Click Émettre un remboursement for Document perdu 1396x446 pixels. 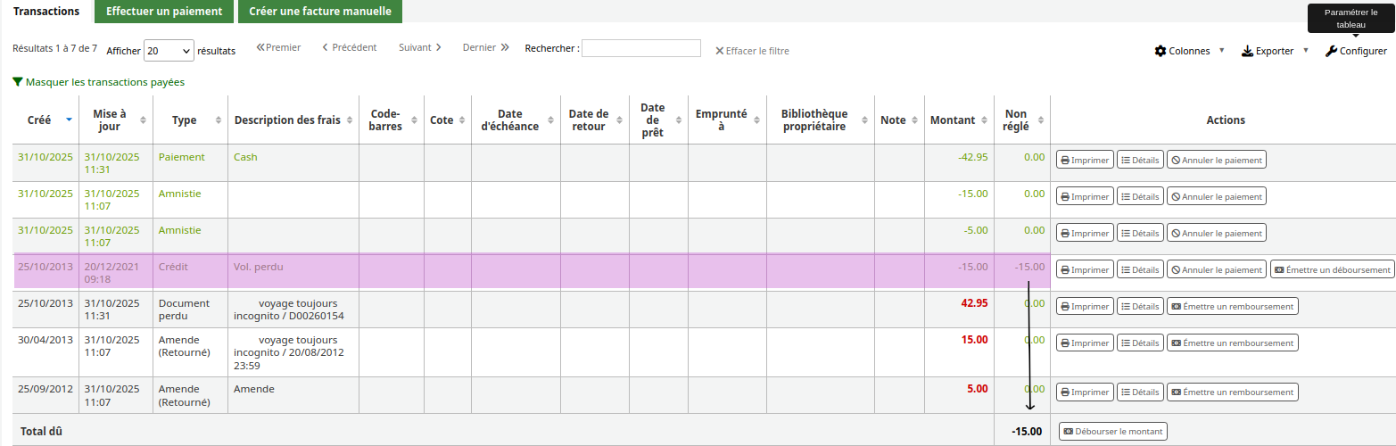click(1232, 306)
